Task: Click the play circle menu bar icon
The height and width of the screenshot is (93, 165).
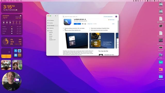Action: pyautogui.click(x=148, y=1)
